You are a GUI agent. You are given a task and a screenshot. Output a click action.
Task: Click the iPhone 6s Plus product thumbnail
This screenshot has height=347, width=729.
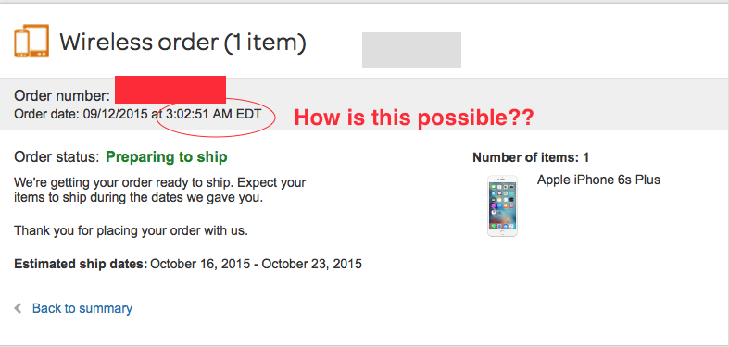click(502, 205)
